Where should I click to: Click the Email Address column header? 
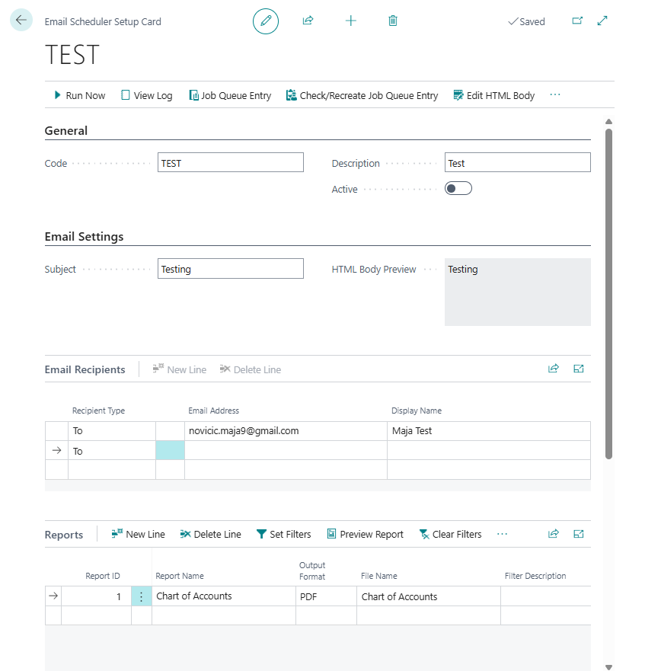click(x=213, y=411)
